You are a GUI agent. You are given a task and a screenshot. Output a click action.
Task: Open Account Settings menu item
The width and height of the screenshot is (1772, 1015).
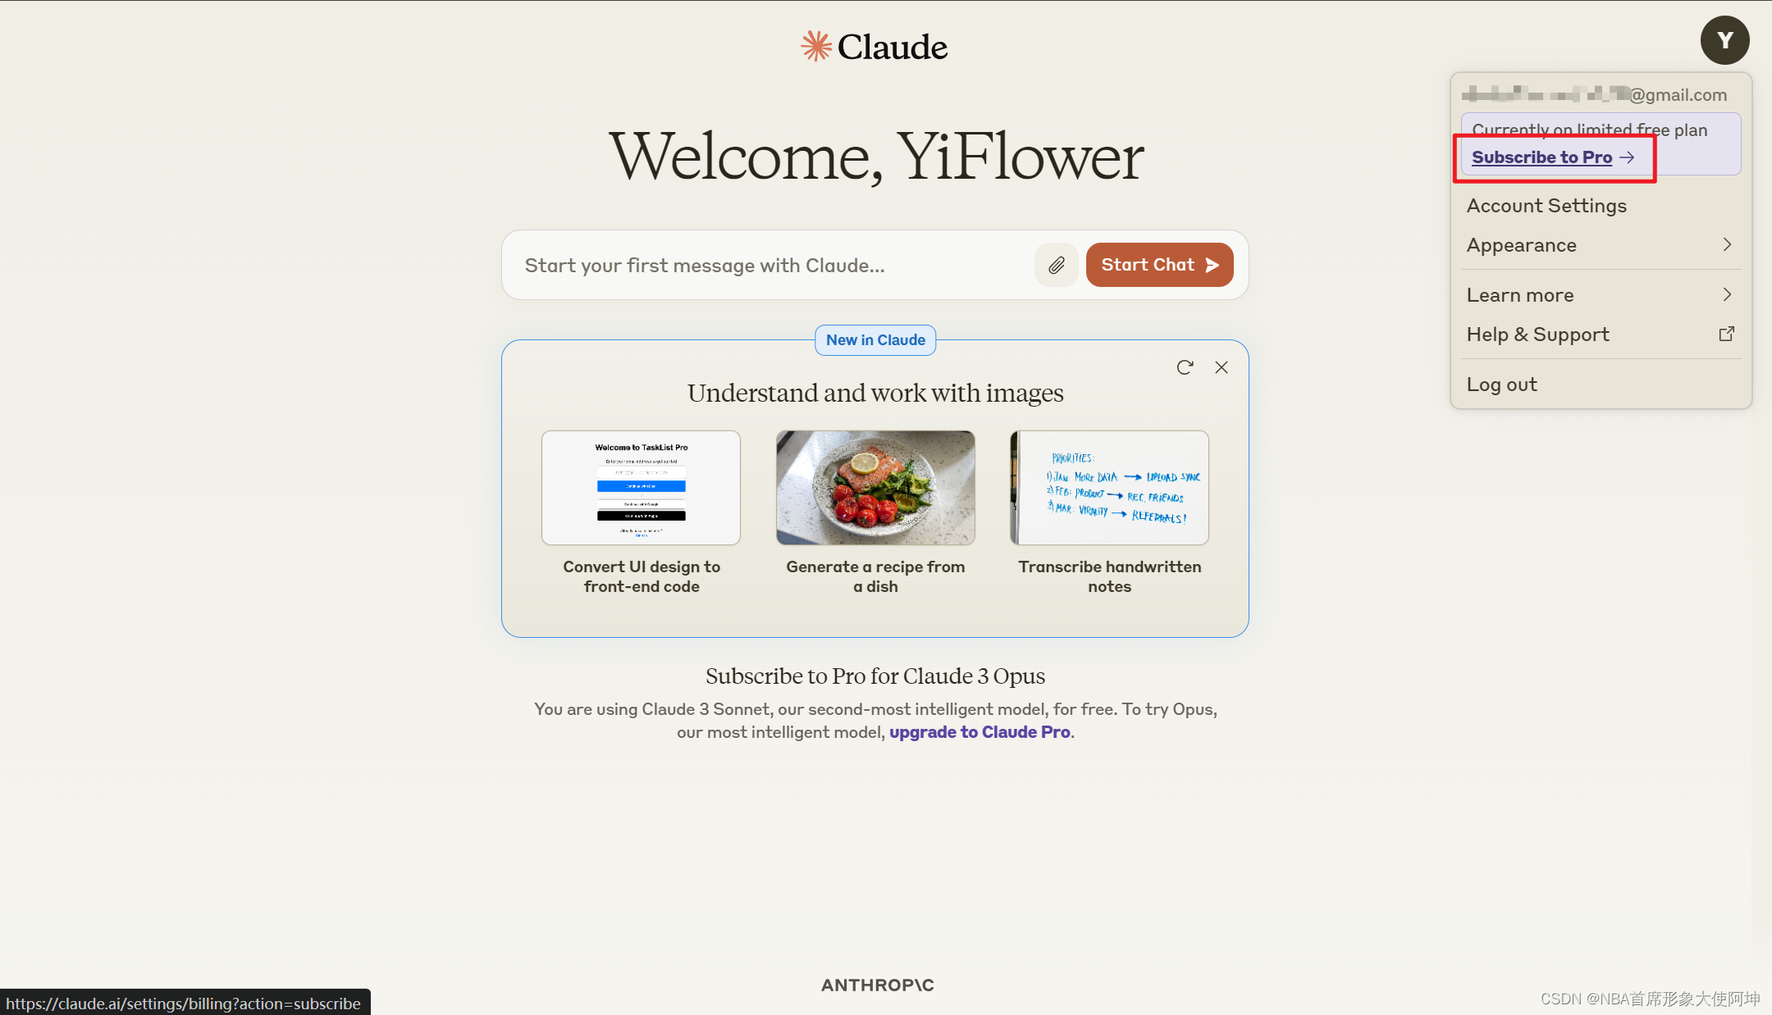(1546, 204)
